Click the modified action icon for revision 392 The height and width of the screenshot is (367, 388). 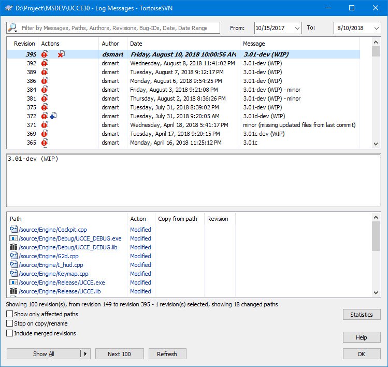tap(45, 63)
